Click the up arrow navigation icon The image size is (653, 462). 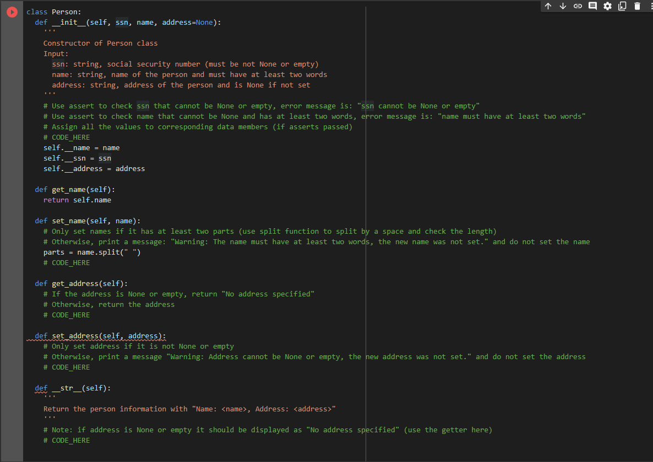pyautogui.click(x=548, y=6)
